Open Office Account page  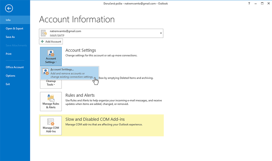pyautogui.click(x=15, y=67)
